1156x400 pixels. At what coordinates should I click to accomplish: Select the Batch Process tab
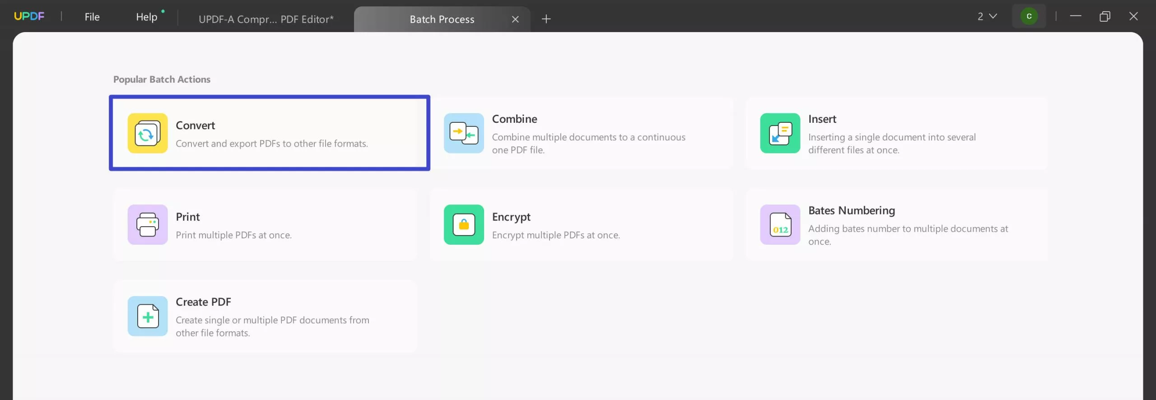pyautogui.click(x=442, y=19)
